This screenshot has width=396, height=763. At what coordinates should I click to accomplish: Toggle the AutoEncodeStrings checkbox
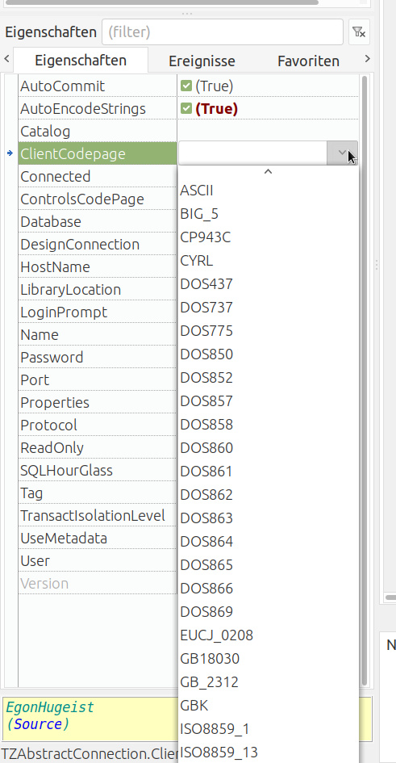[x=186, y=108]
